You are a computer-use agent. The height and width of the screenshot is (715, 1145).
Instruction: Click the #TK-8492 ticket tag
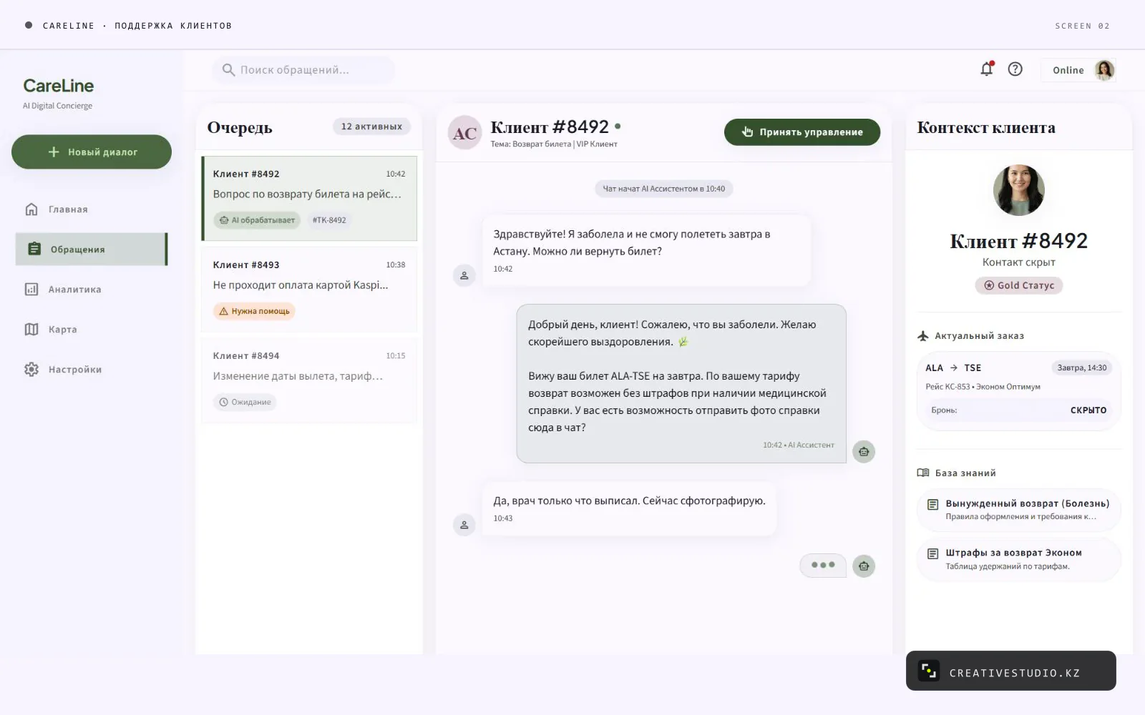pos(329,220)
